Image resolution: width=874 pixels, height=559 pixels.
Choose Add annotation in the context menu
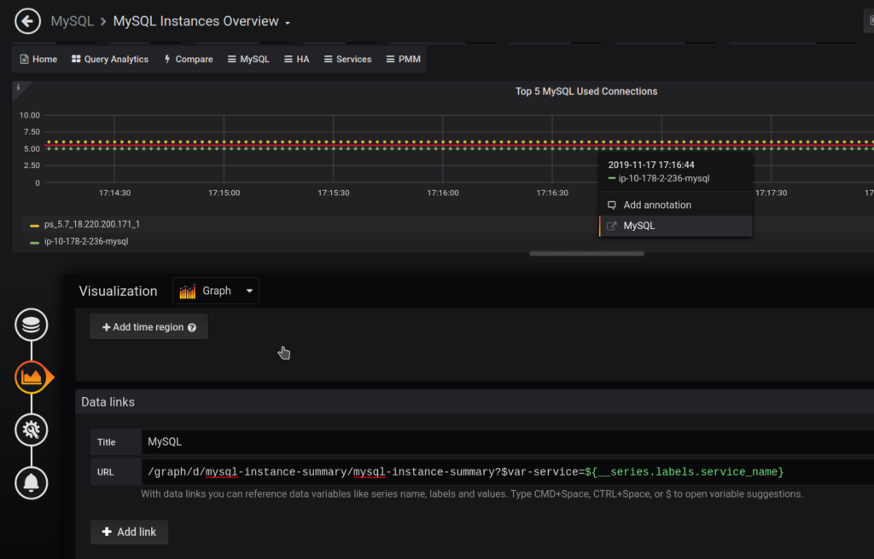tap(657, 205)
